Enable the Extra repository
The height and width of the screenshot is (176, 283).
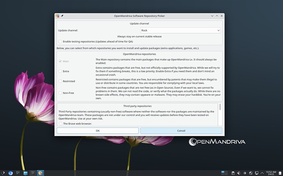click(x=60, y=71)
